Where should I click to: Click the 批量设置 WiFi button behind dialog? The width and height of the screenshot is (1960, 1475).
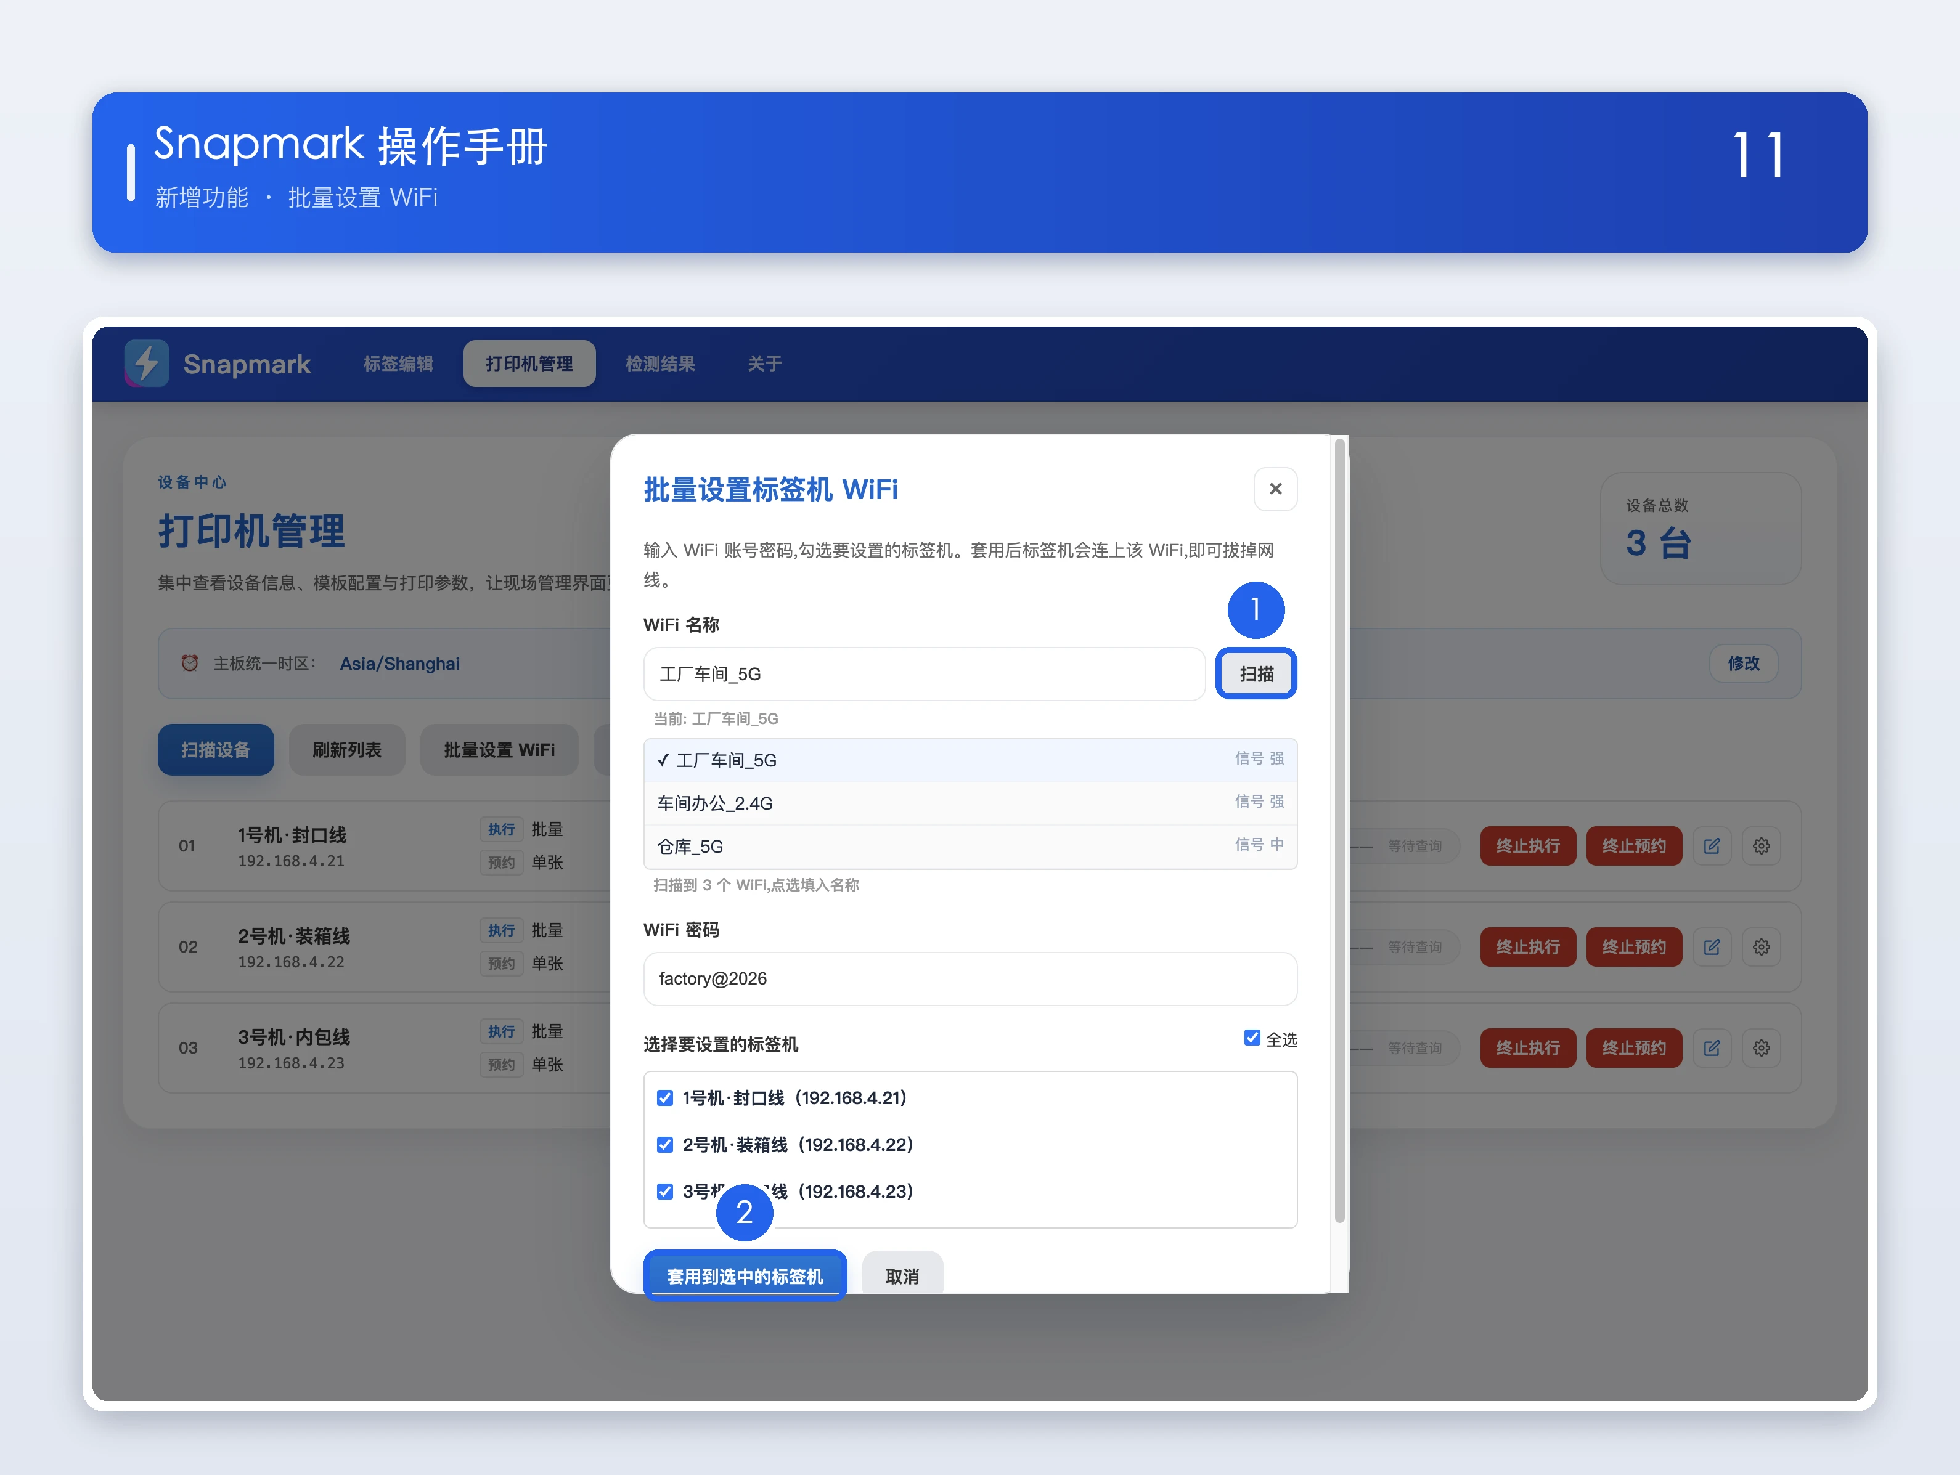click(x=499, y=749)
